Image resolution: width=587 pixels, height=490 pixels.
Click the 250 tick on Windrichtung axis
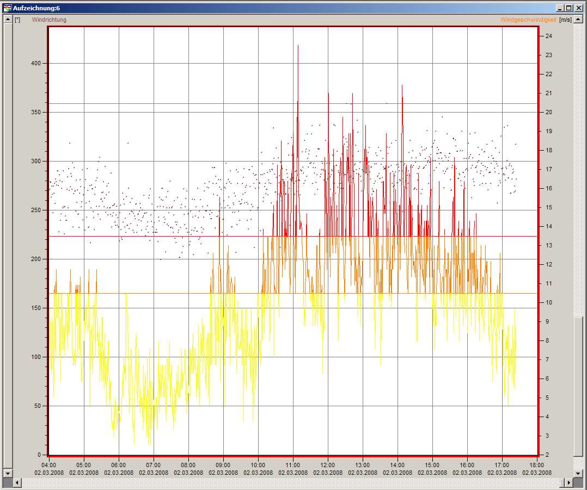point(36,210)
